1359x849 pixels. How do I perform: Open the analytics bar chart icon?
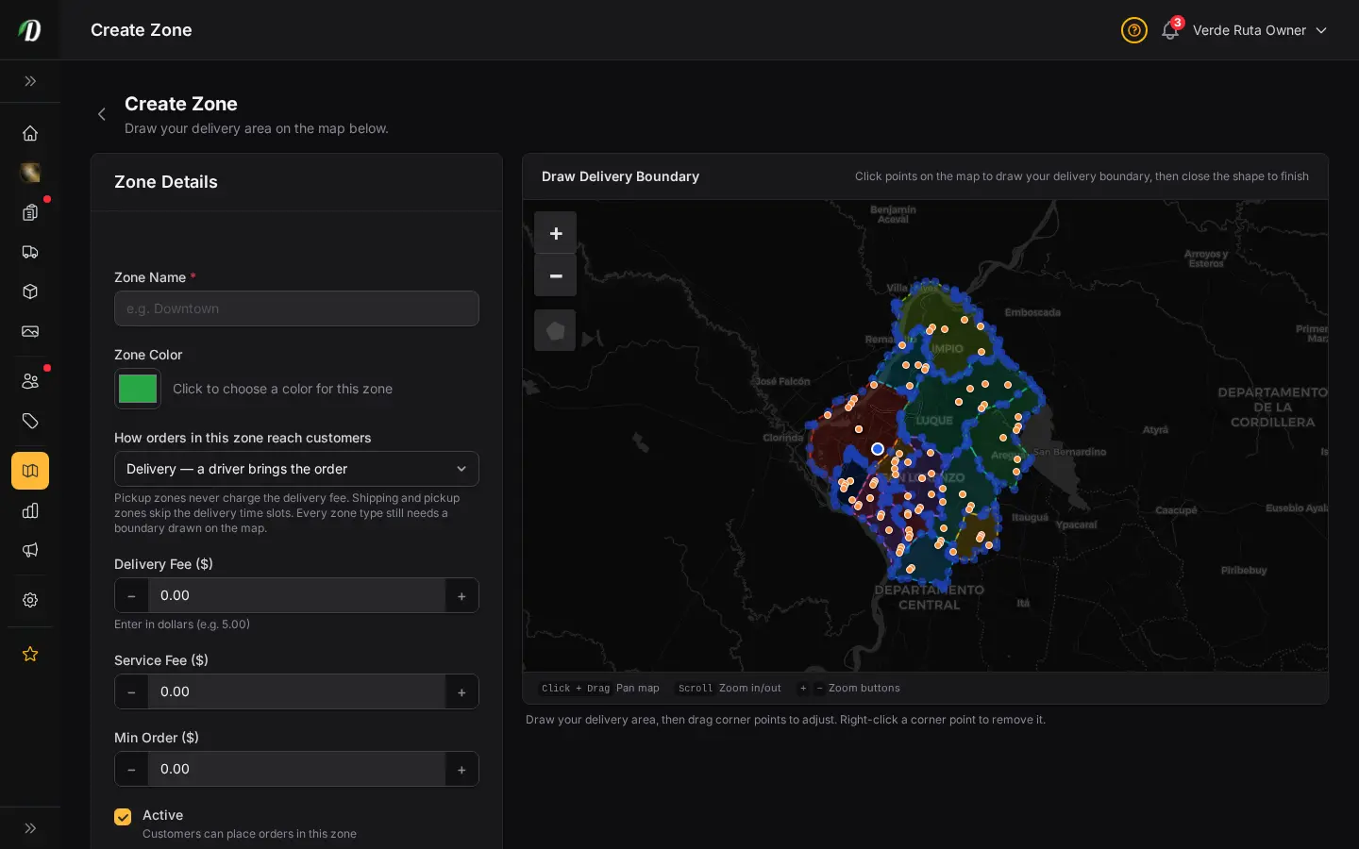point(30,510)
